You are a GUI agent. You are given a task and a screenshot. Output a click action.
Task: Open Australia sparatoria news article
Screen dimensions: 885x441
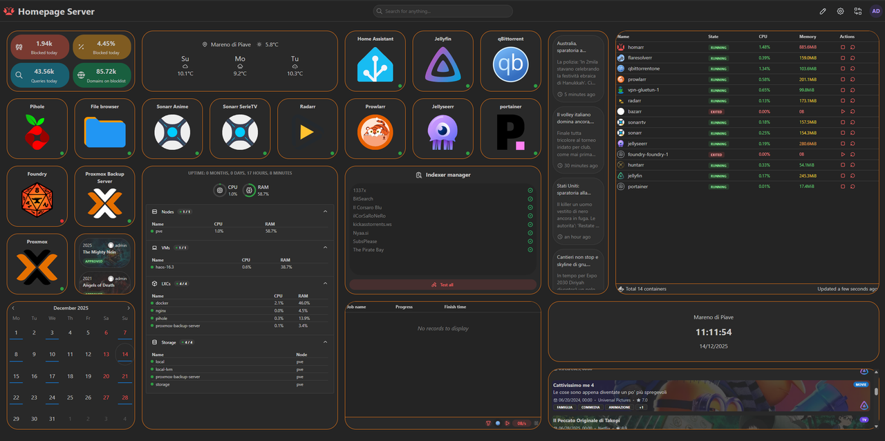578,69
